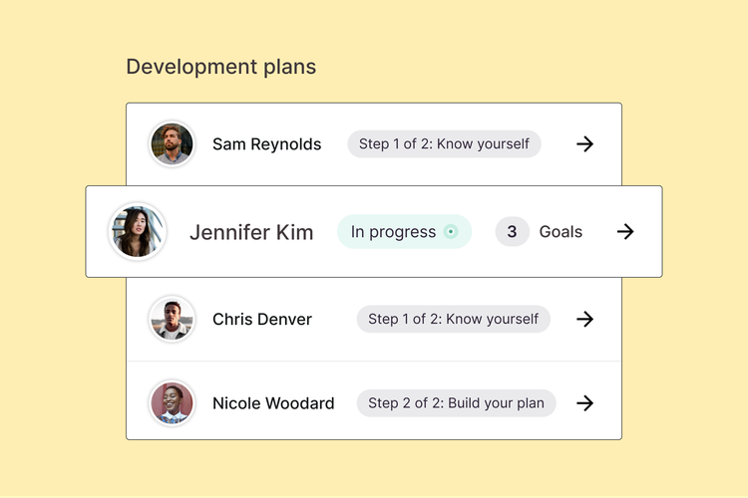Select Sam Reynolds' Step 1 of 2 tag
The width and height of the screenshot is (748, 498).
point(444,144)
